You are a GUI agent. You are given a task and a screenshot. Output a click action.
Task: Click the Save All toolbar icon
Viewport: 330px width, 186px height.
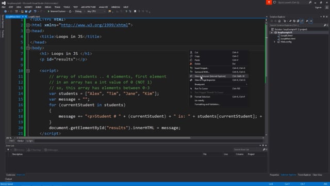pos(30,11)
